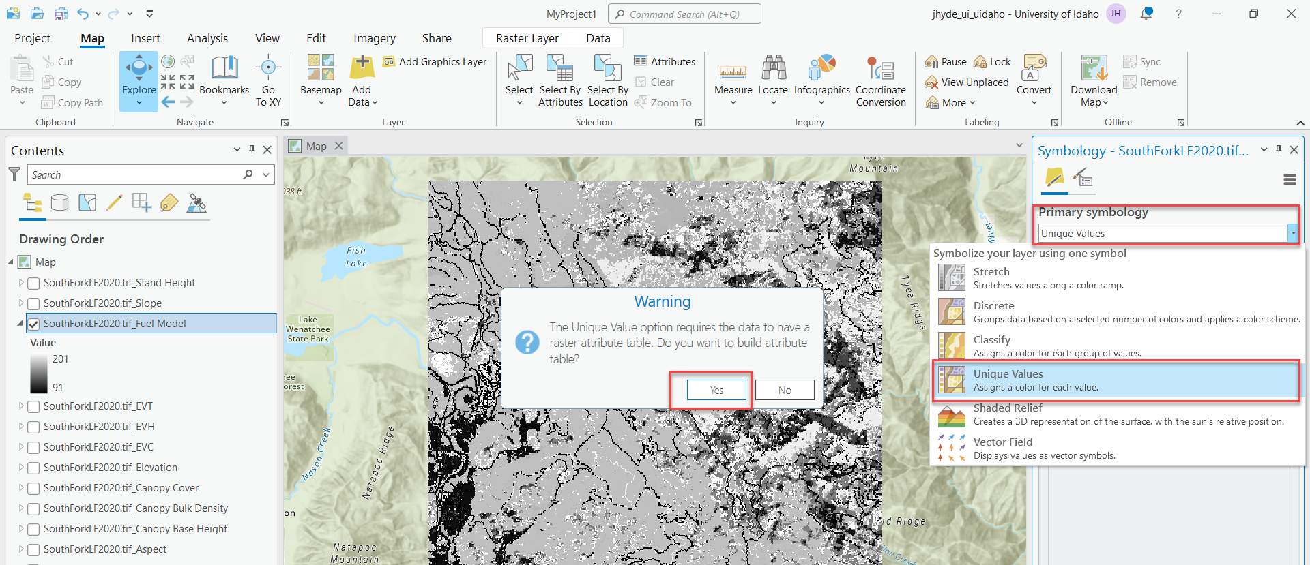Activate the Select tool
Screen dimensions: 1310x565
pos(519,80)
